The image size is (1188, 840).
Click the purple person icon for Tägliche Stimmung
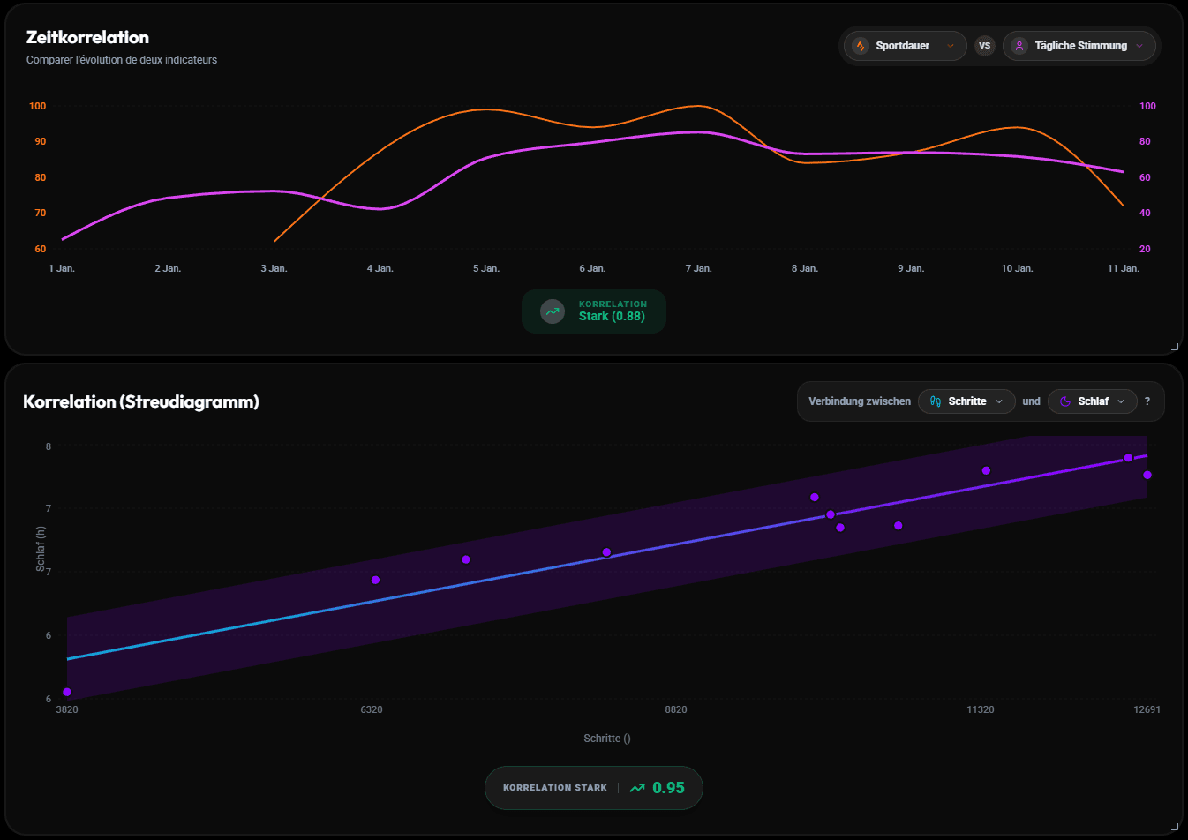1019,46
